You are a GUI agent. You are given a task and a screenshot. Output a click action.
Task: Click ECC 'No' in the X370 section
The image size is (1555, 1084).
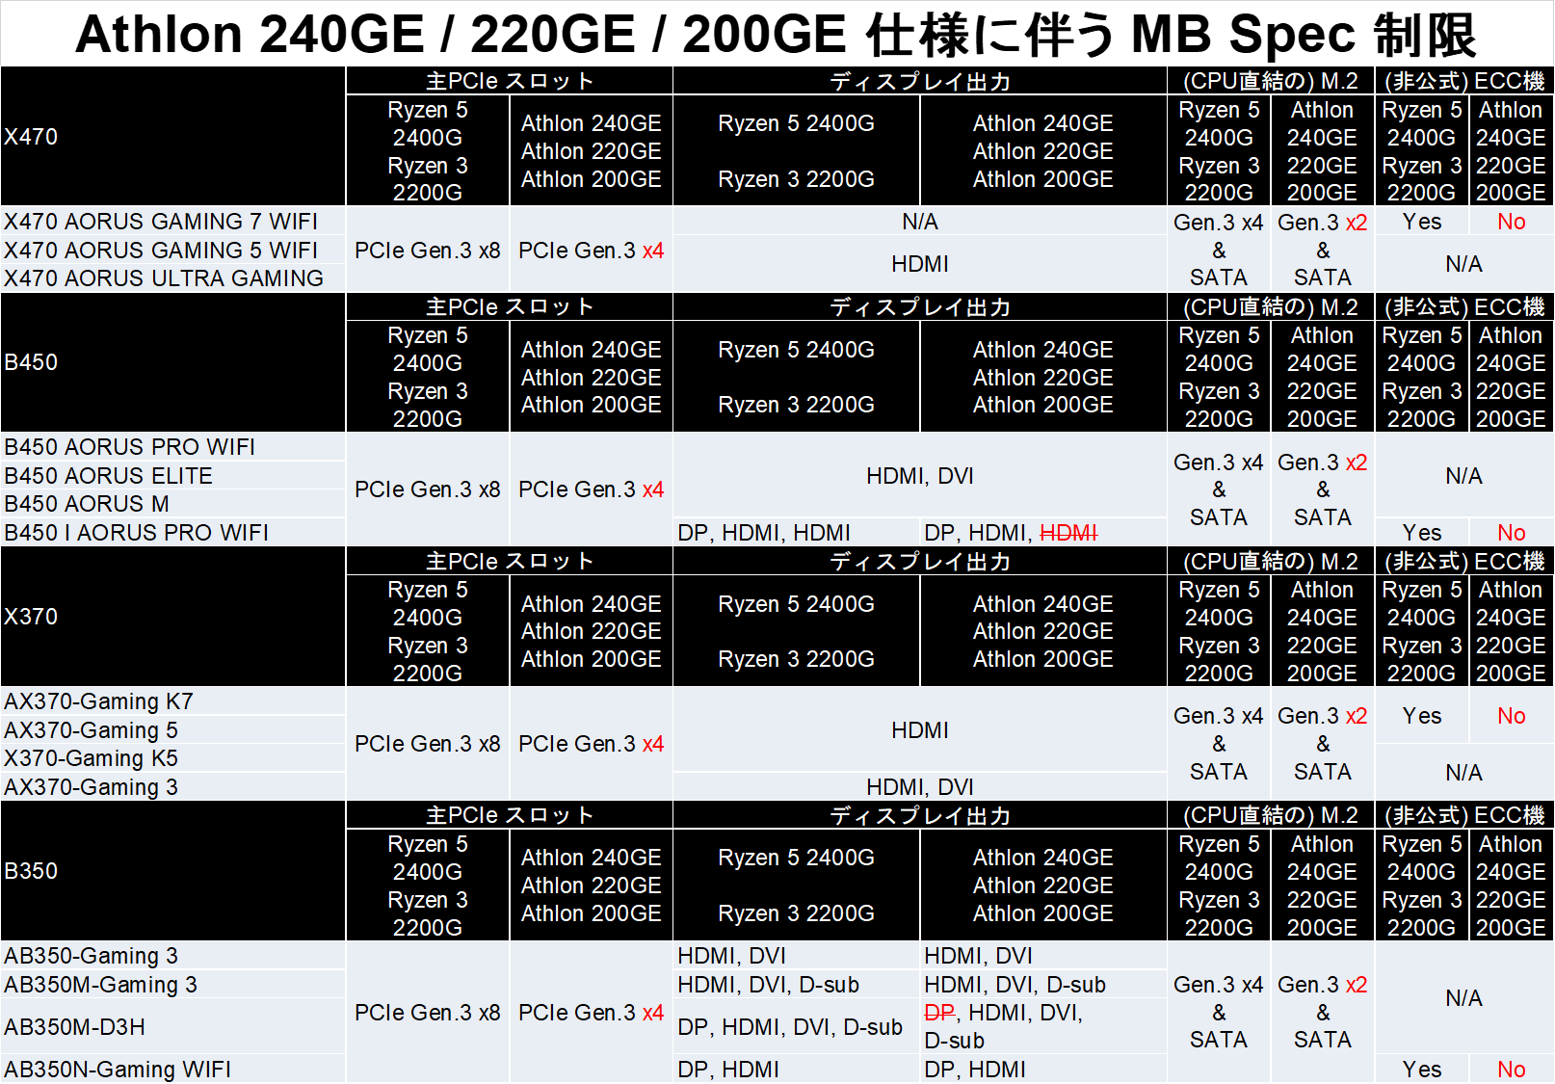[1512, 716]
